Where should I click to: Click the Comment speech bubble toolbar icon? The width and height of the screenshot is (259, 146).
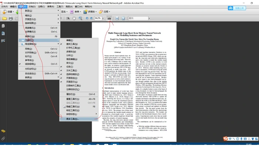point(101,12)
